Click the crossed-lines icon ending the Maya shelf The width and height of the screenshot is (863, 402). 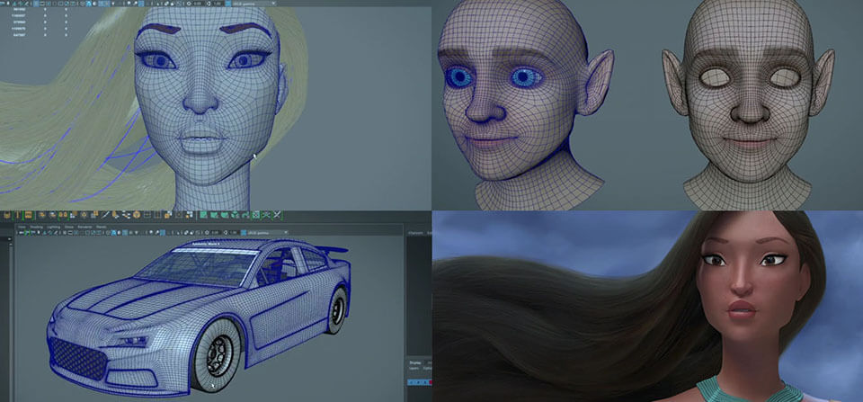point(277,215)
